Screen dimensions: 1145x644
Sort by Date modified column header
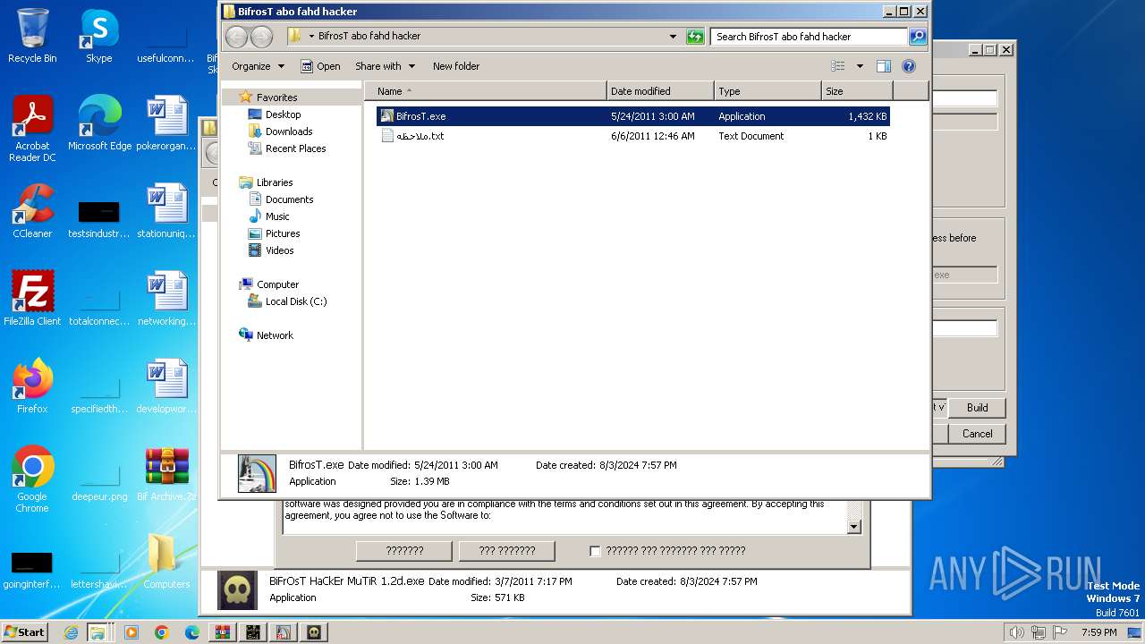(660, 91)
